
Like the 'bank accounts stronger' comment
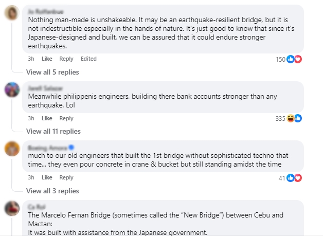[x=47, y=118]
